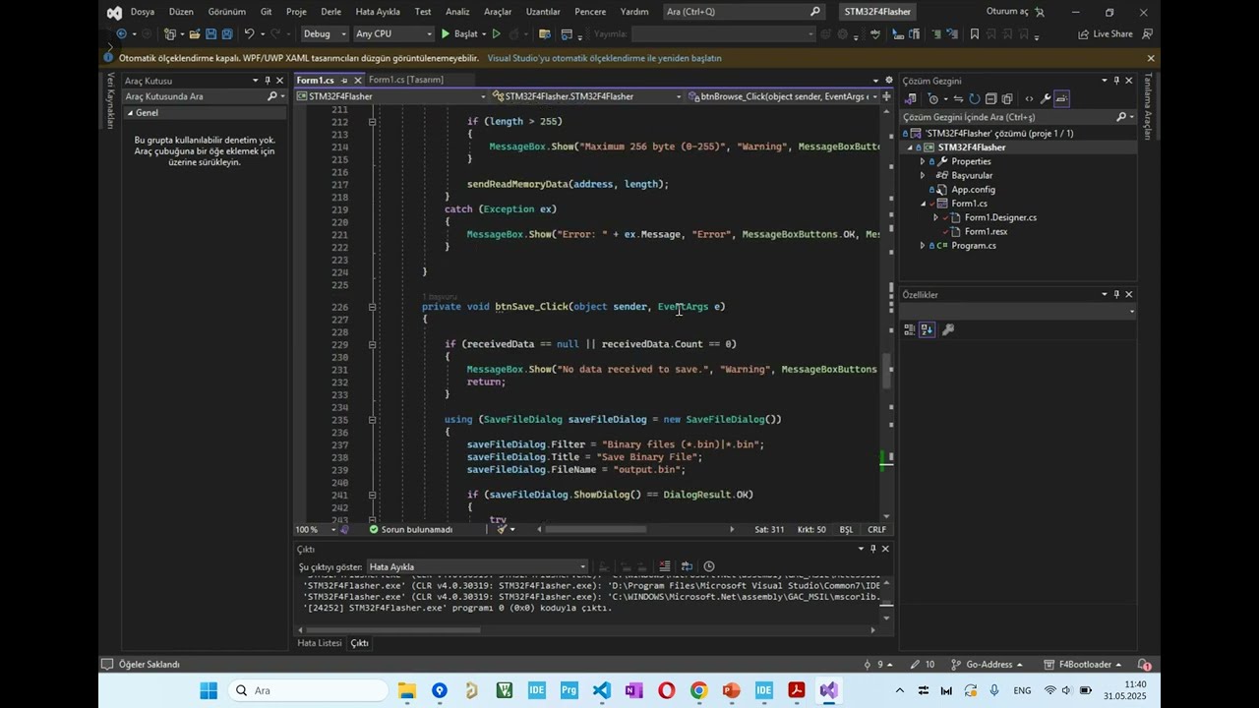Image resolution: width=1259 pixels, height=708 pixels.
Task: Click the Başlat start debugging button
Action: click(x=459, y=33)
